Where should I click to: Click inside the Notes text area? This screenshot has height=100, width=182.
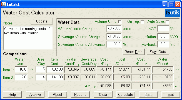click(28, 38)
